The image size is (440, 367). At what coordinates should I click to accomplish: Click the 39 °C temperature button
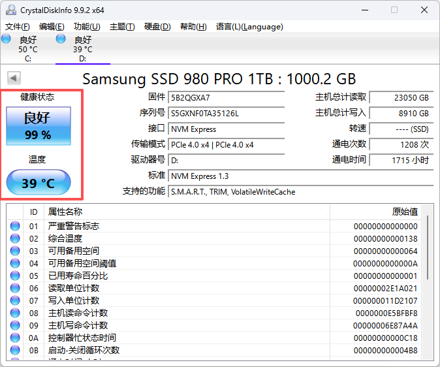(x=39, y=182)
